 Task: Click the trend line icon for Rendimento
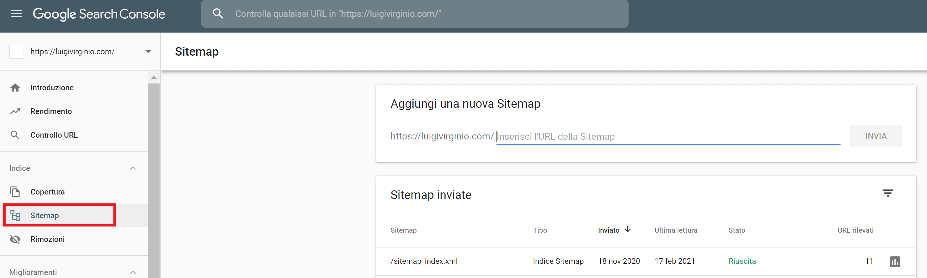click(x=15, y=111)
